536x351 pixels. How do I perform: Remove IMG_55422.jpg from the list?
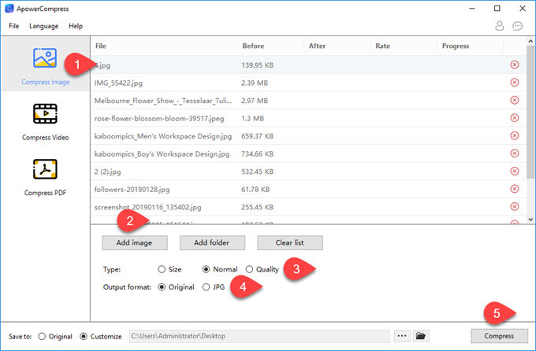[515, 83]
